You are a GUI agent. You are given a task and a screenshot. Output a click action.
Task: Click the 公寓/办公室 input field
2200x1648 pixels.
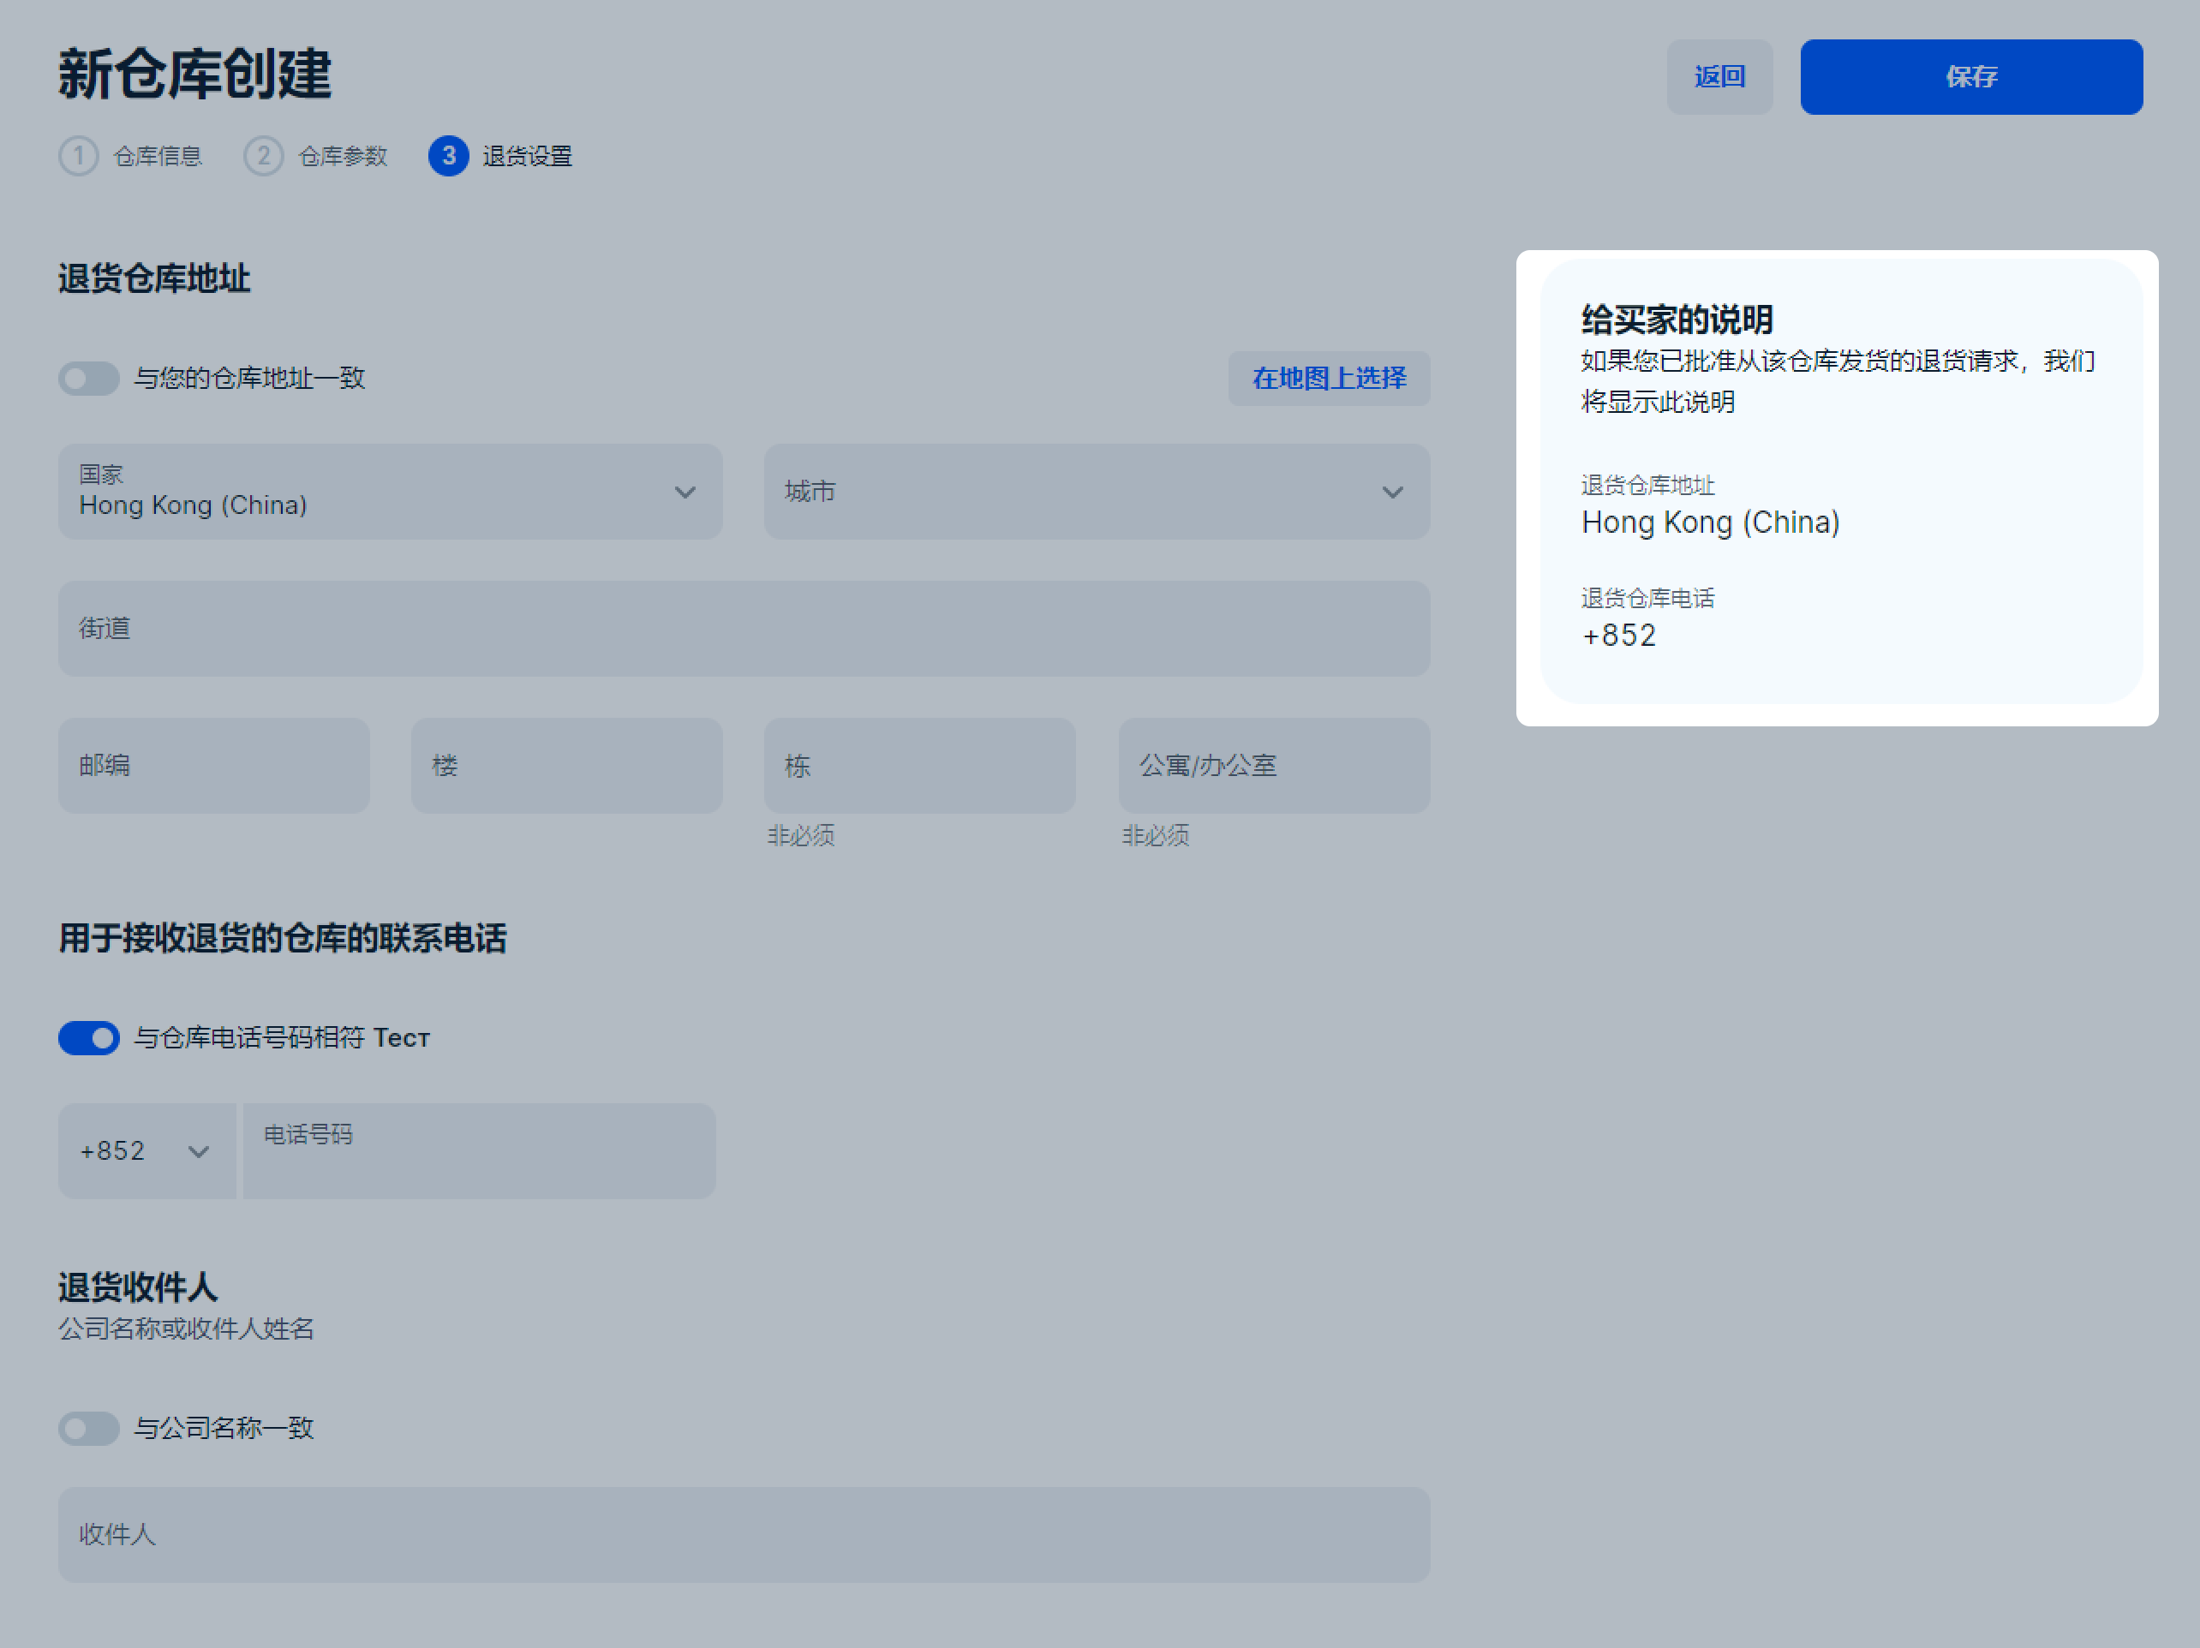tap(1273, 766)
